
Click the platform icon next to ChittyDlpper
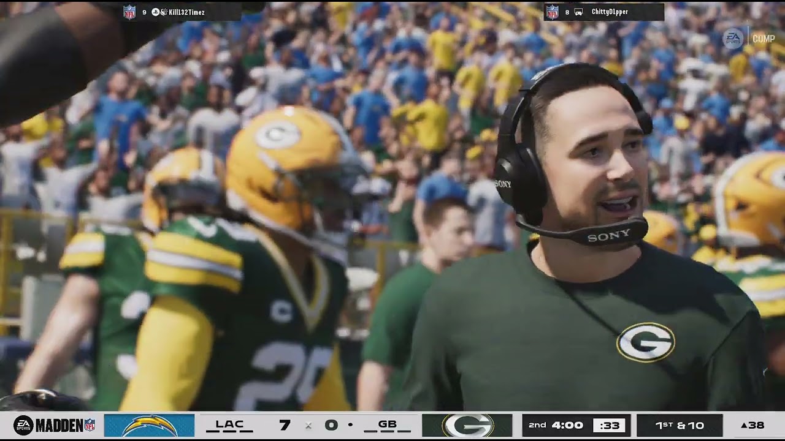point(578,12)
